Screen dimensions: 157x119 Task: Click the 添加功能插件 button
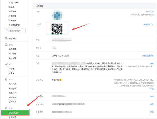click(15, 31)
